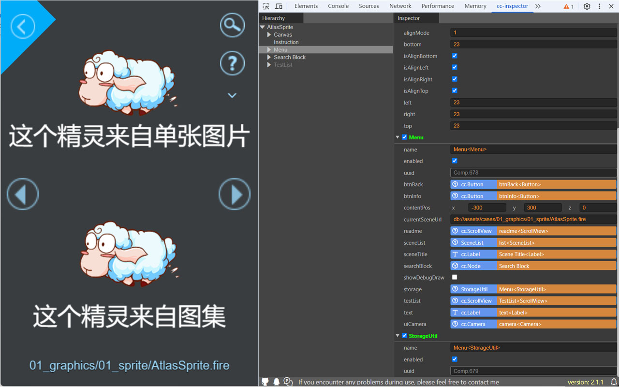Click the blue back arrow in the scene

[x=22, y=27]
